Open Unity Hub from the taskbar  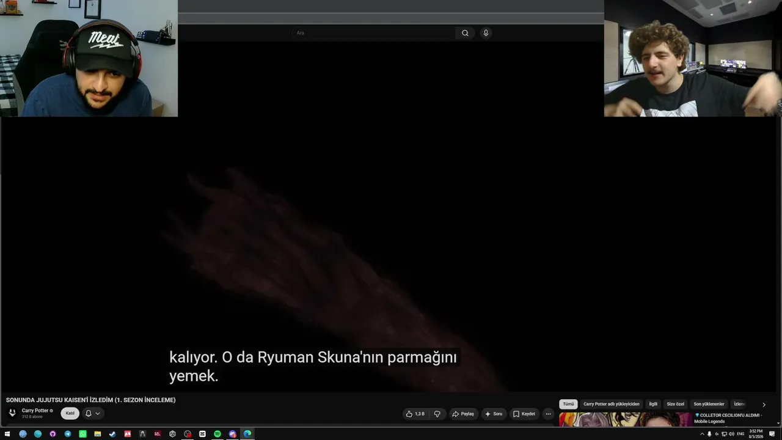click(172, 434)
